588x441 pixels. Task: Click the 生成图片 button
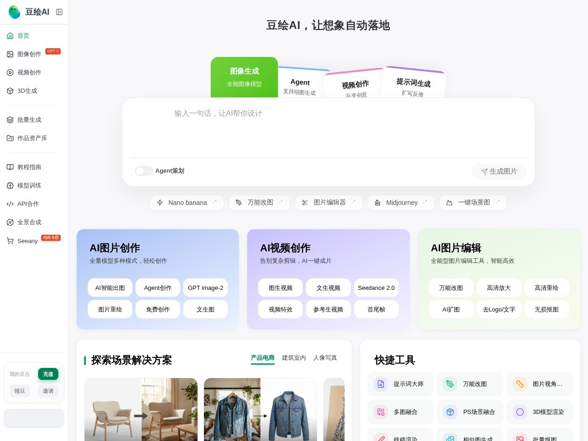click(499, 171)
